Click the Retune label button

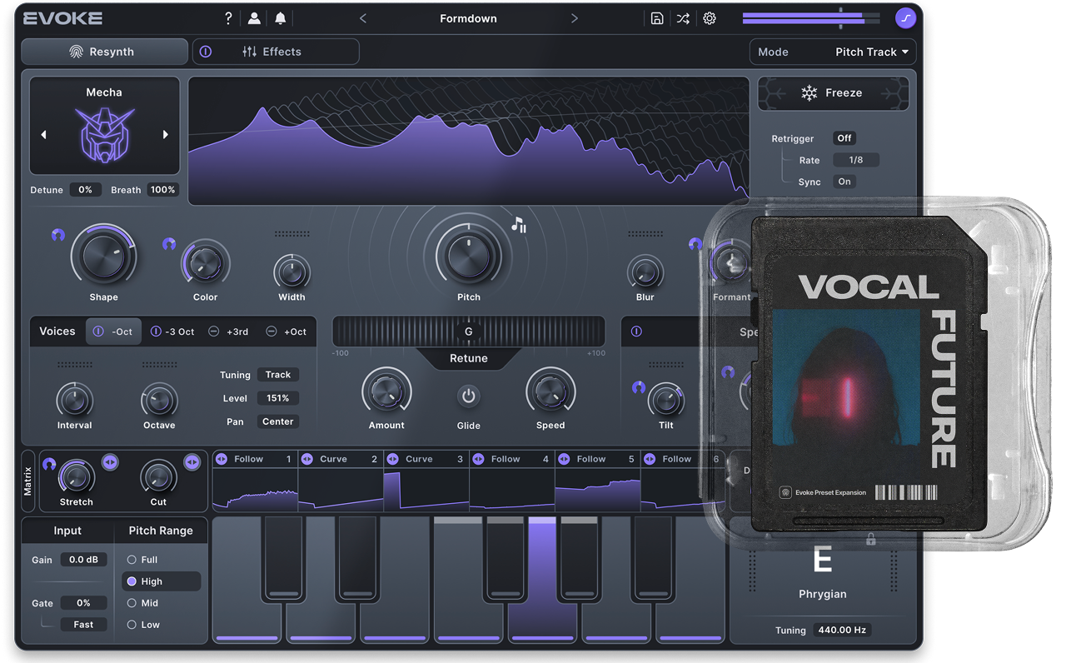coord(469,358)
